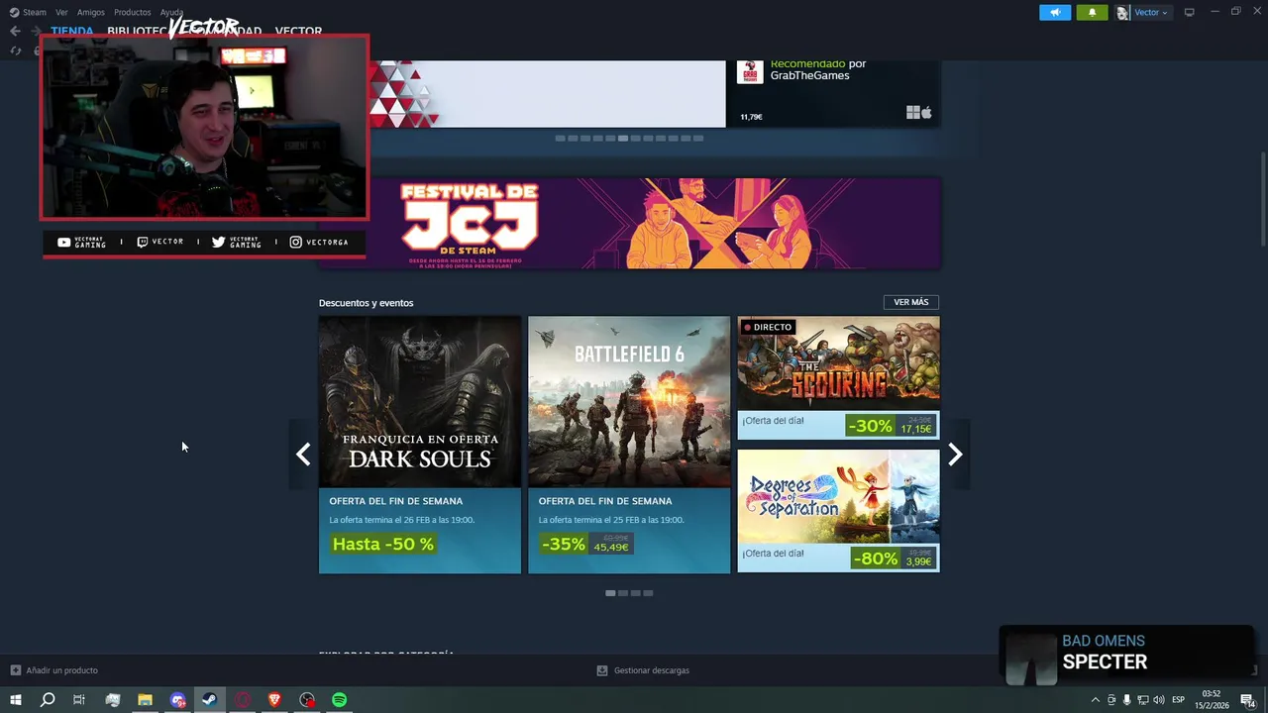1268x713 pixels.
Task: Click Añadir un producto
Action: coord(61,670)
